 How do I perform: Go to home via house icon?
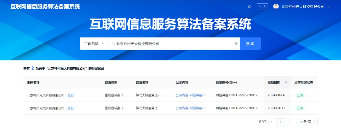point(250,7)
